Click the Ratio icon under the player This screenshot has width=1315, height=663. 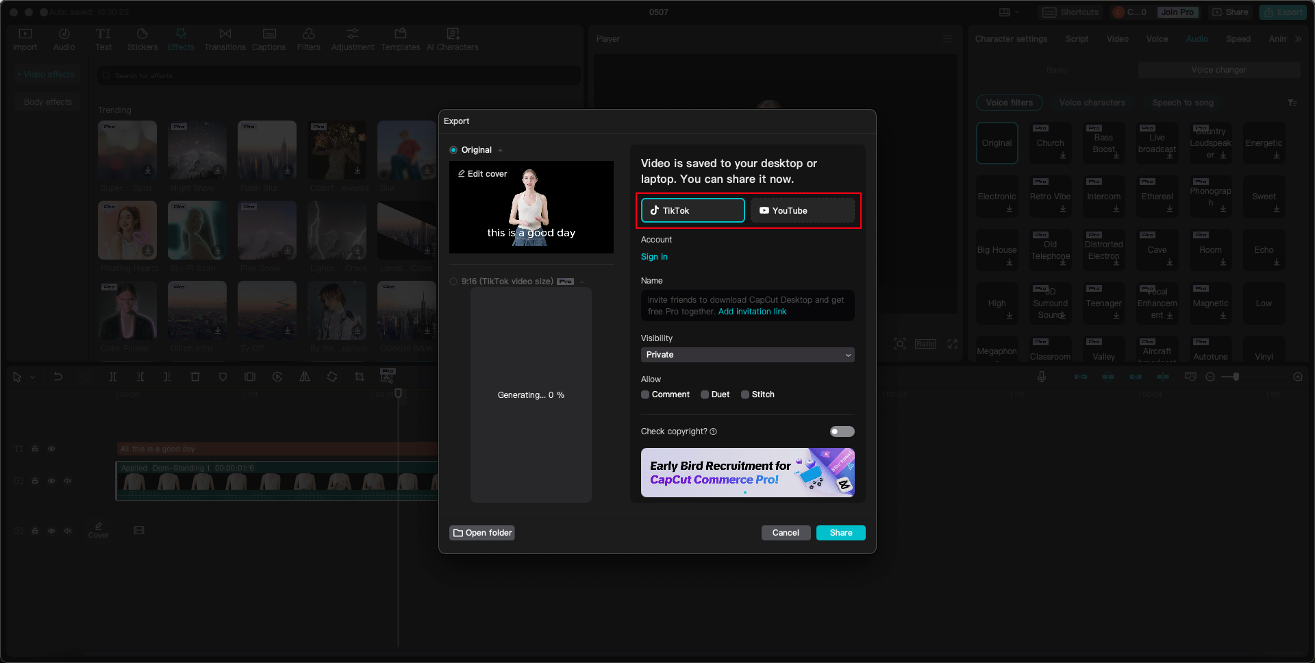(925, 344)
